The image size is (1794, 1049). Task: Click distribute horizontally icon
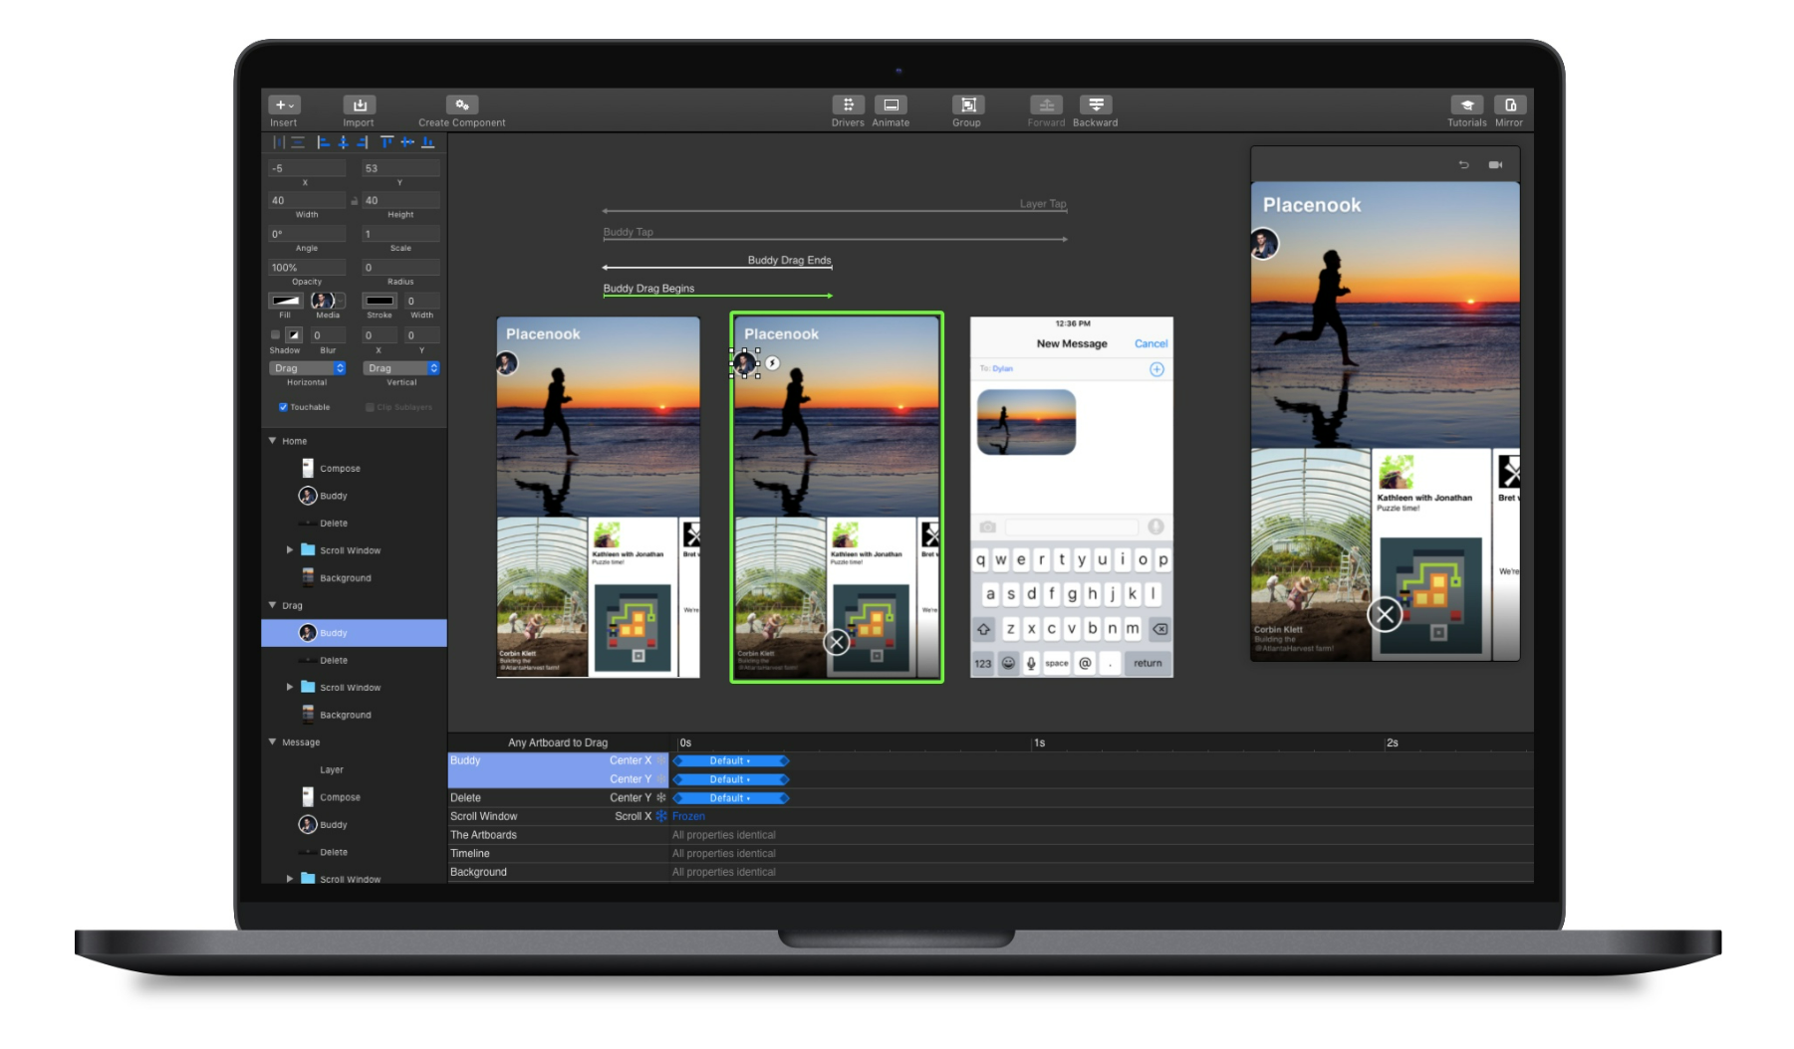click(x=279, y=142)
